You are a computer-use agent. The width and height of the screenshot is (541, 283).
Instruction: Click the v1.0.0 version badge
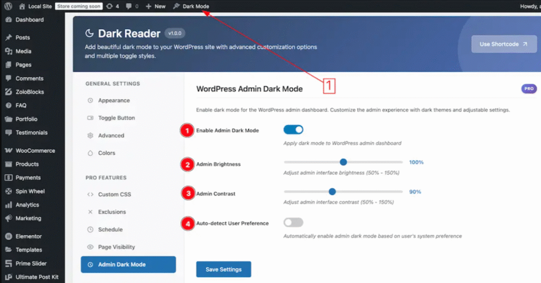[174, 33]
